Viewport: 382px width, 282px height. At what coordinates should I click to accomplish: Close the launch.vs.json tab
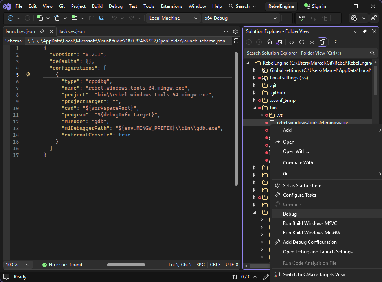[51, 31]
